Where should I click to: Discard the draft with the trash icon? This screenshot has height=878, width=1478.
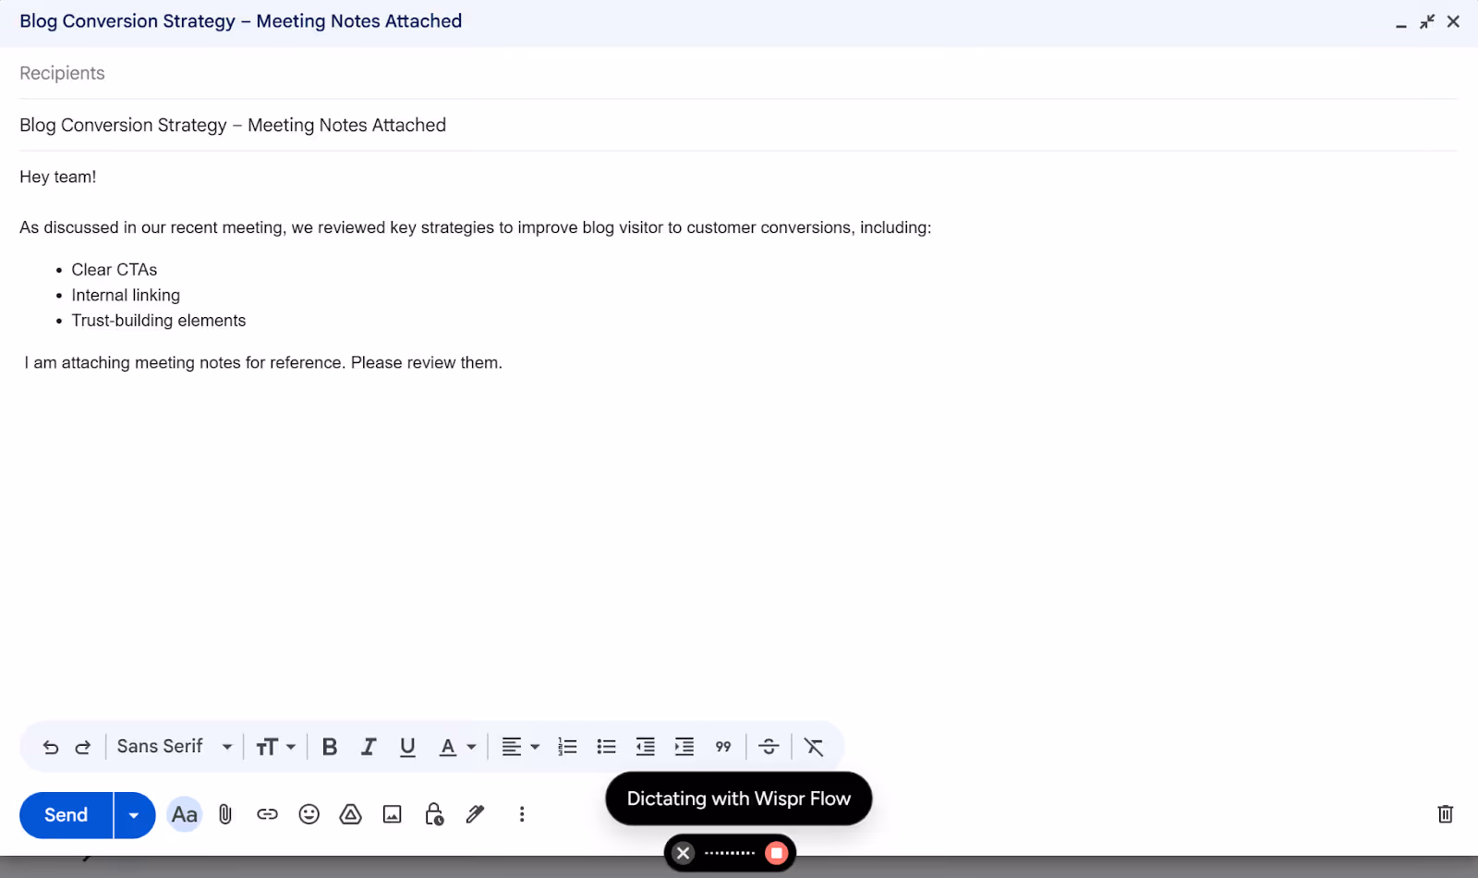tap(1445, 814)
